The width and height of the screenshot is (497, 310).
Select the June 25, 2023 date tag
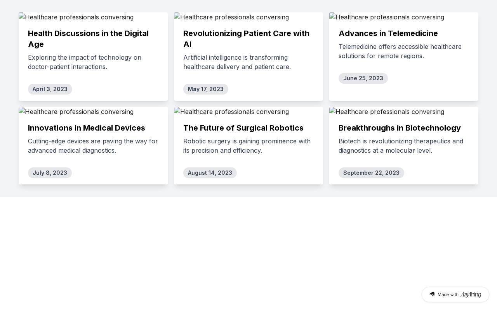coord(363,78)
